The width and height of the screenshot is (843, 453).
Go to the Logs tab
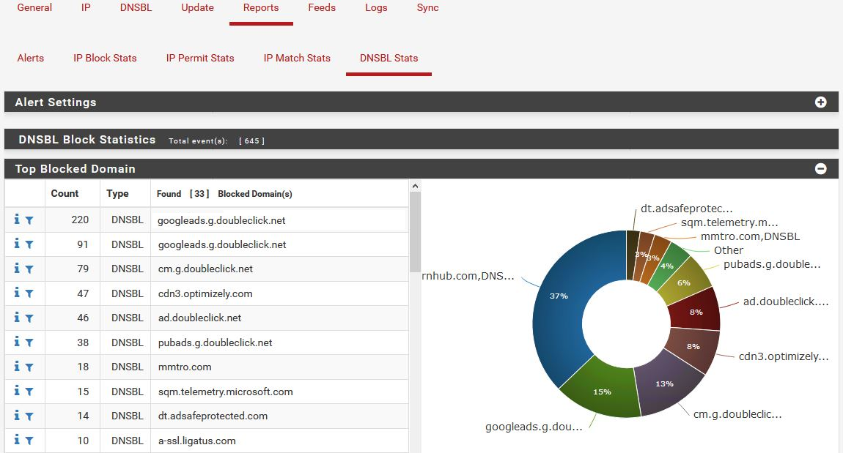376,8
